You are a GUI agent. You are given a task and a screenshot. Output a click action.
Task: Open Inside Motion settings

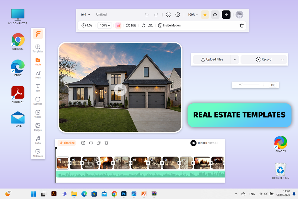[169, 25]
